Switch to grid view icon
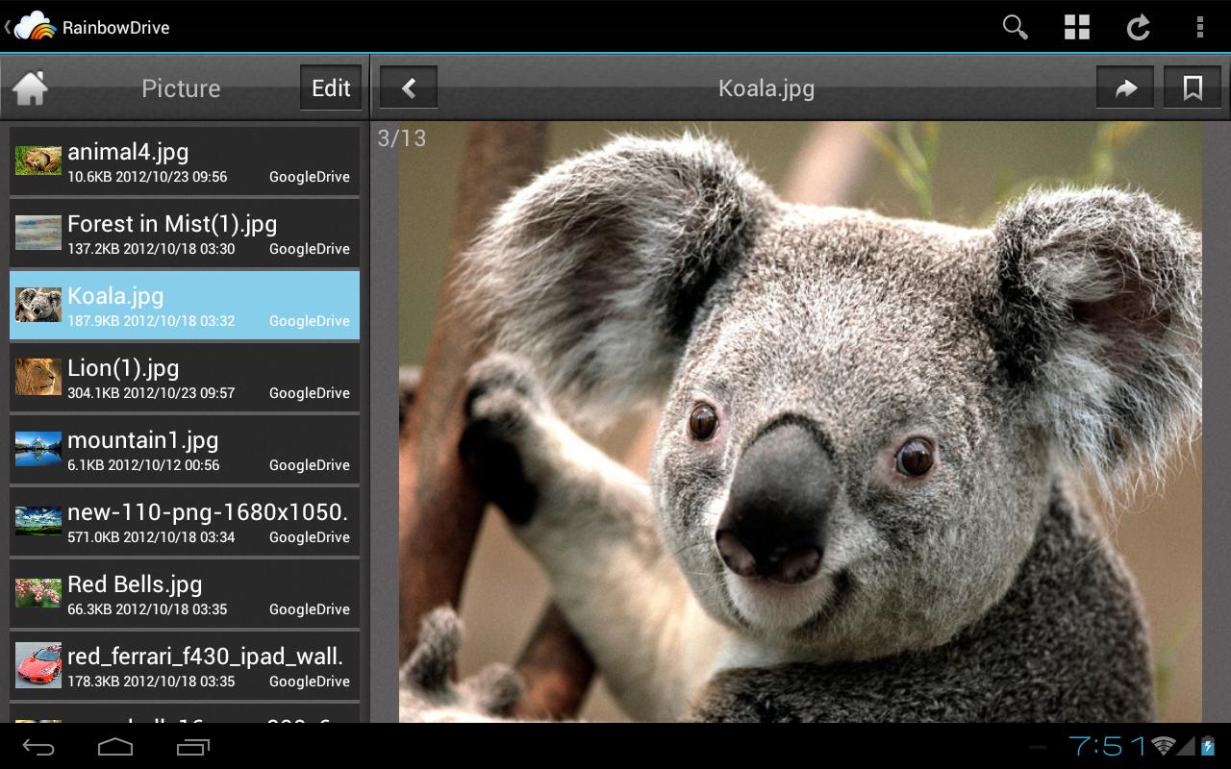 point(1077,27)
